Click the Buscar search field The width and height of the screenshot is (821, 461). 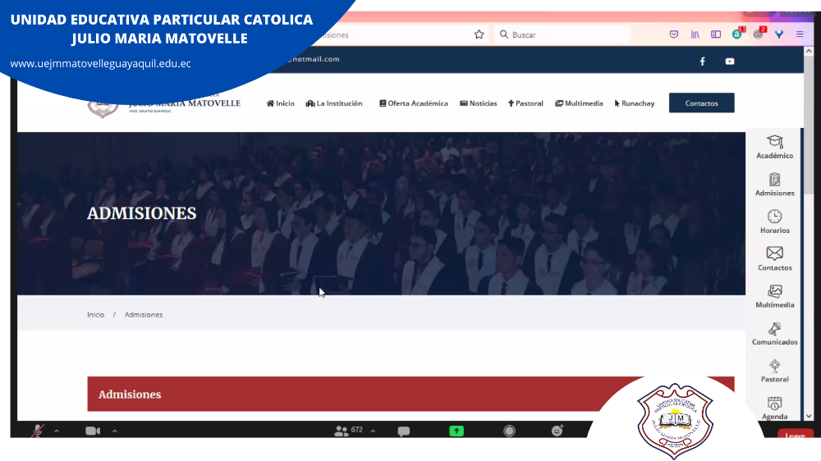(x=563, y=34)
